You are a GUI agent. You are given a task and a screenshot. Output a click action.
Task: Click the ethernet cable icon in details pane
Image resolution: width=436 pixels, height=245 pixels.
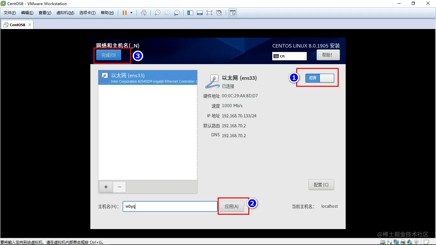(x=212, y=81)
